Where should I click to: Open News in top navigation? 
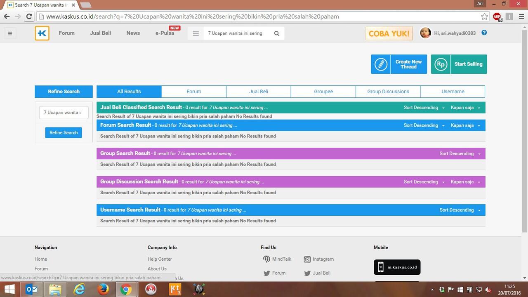tap(133, 33)
